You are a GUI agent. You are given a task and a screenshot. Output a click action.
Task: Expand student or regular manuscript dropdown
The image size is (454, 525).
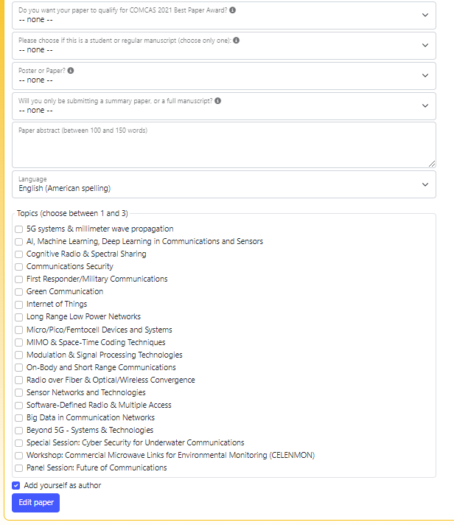224,46
